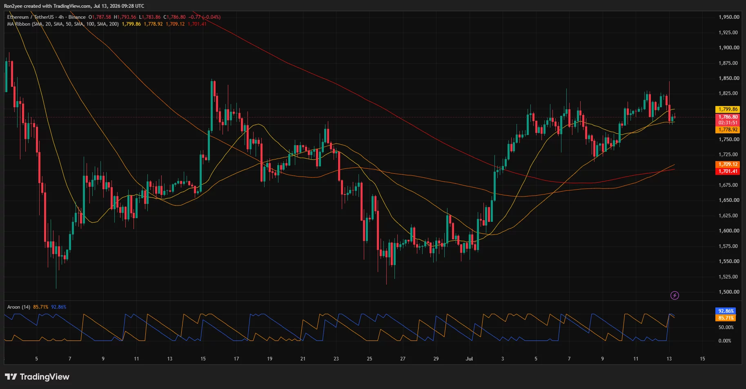Click the 1,850.00 price axis value
The width and height of the screenshot is (746, 389).
[729, 78]
